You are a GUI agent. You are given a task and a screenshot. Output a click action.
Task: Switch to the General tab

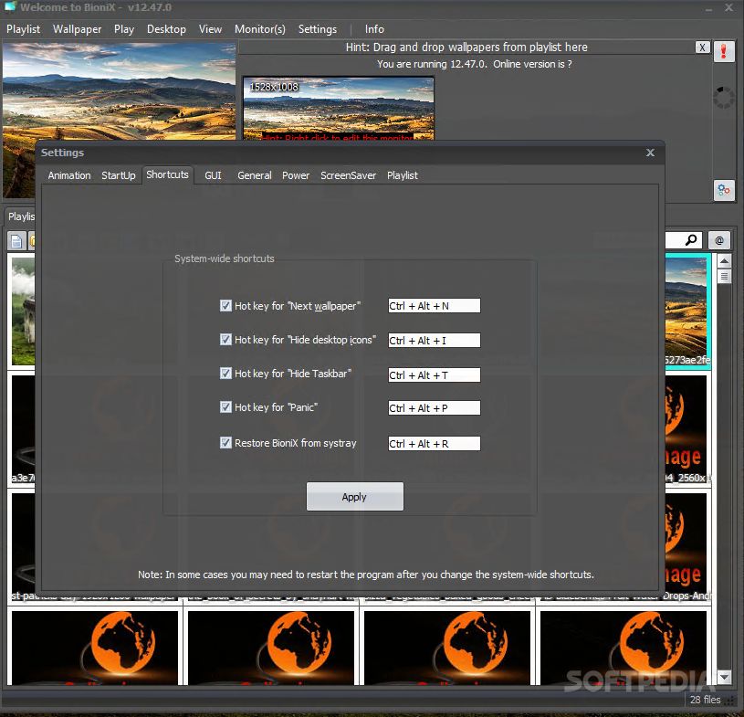coord(255,175)
